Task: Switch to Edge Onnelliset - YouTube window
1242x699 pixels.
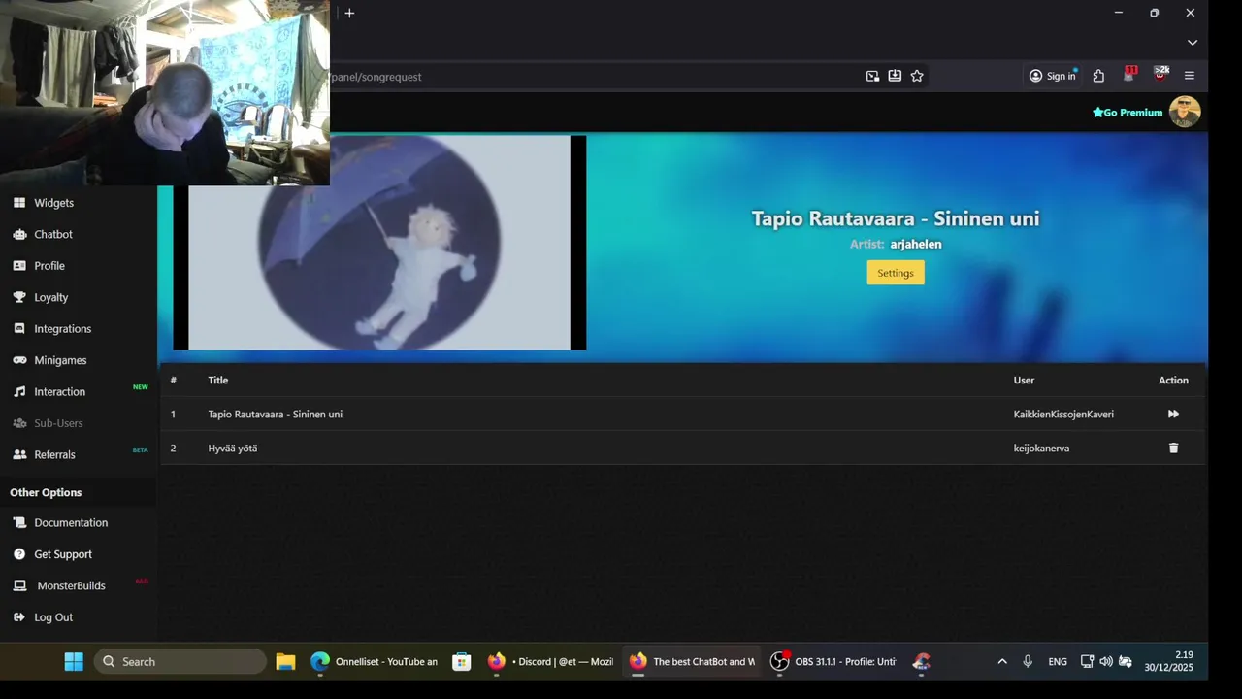Action: pos(374,661)
